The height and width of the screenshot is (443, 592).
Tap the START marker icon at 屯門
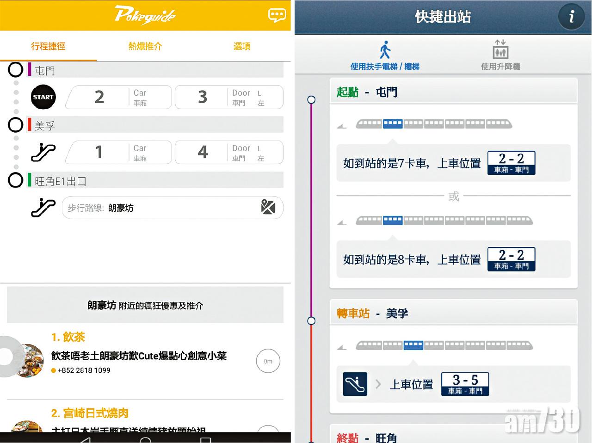pos(43,97)
